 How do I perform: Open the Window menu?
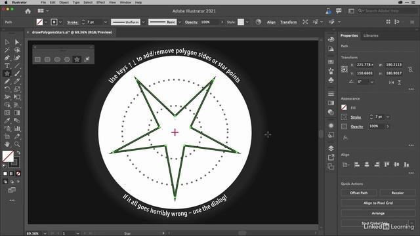(x=125, y=3)
